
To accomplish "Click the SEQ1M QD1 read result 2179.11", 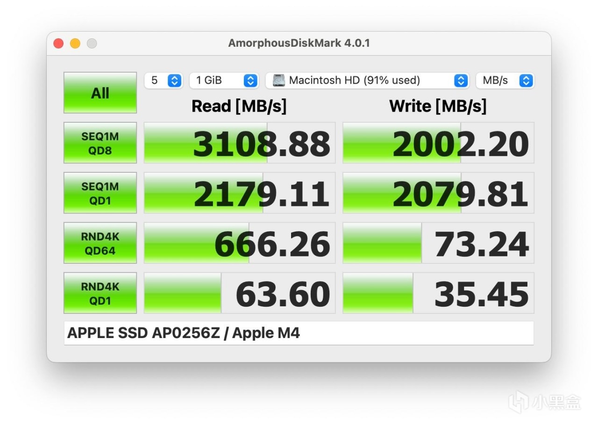I will [x=240, y=193].
